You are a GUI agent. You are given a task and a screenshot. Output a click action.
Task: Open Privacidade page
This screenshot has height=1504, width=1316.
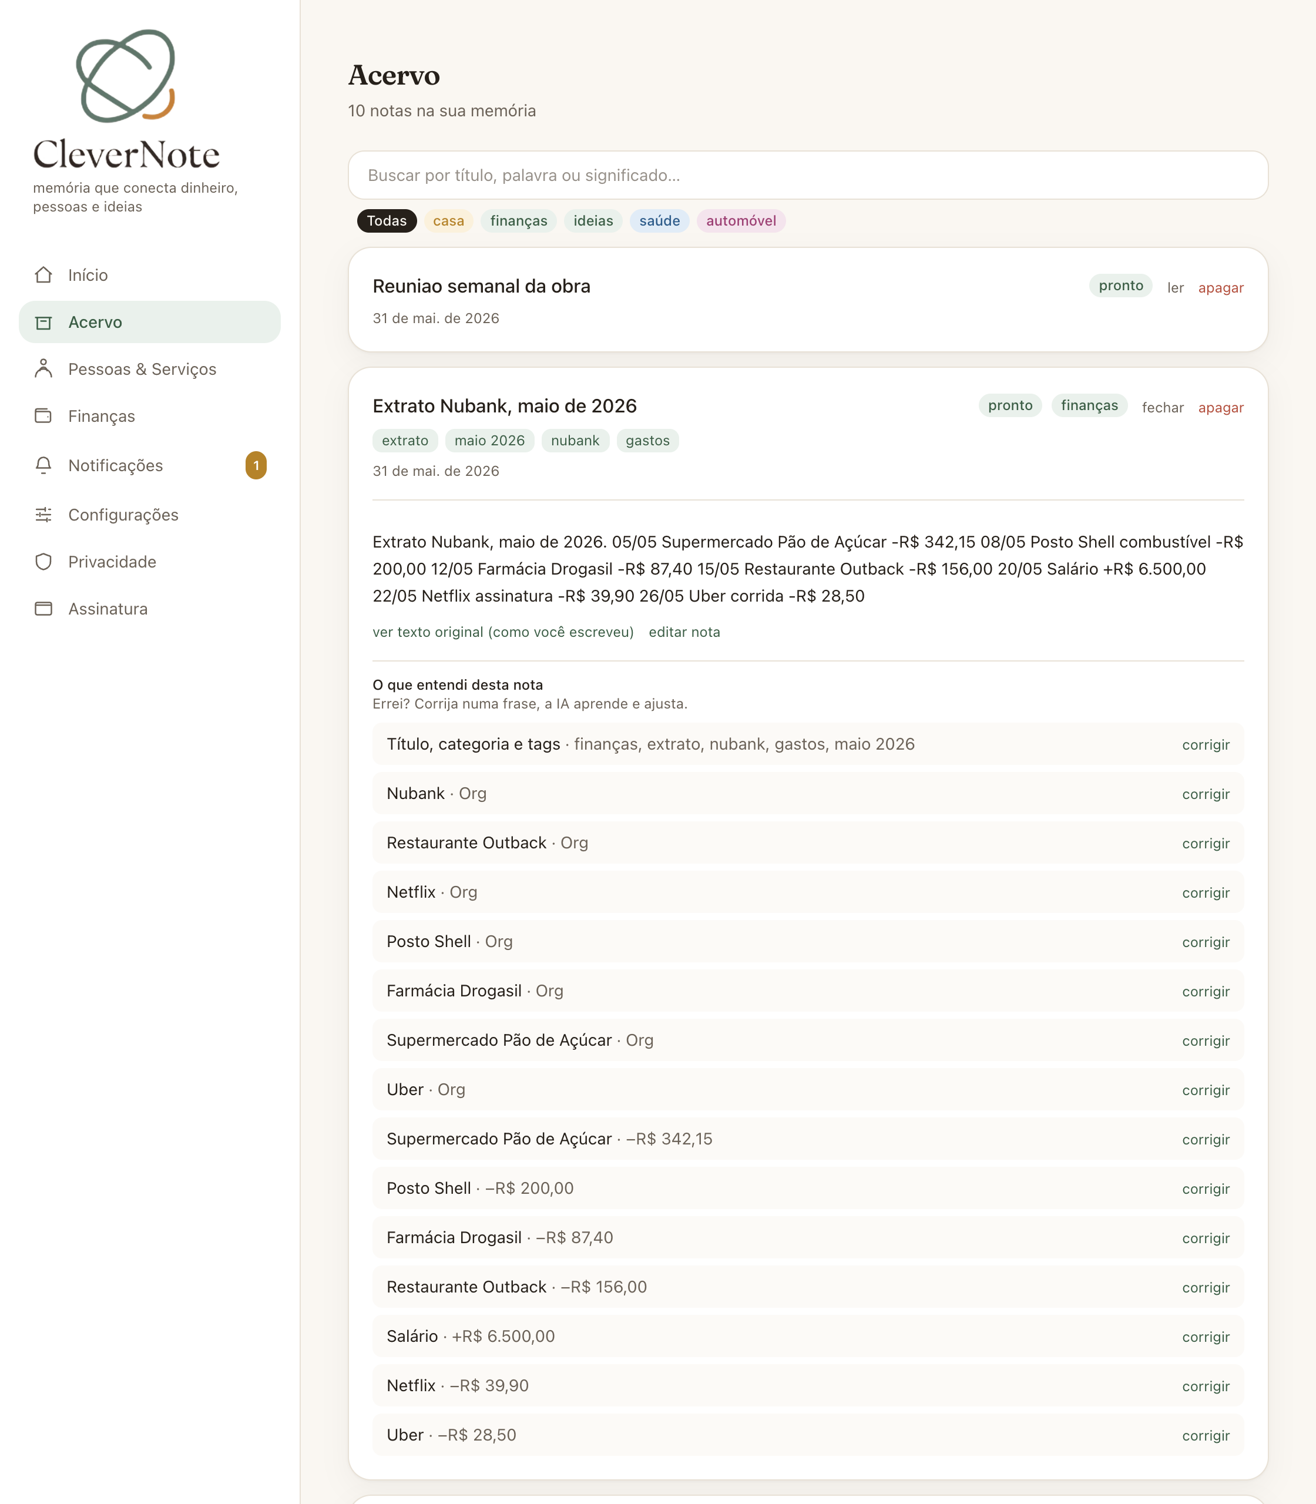[x=150, y=561]
